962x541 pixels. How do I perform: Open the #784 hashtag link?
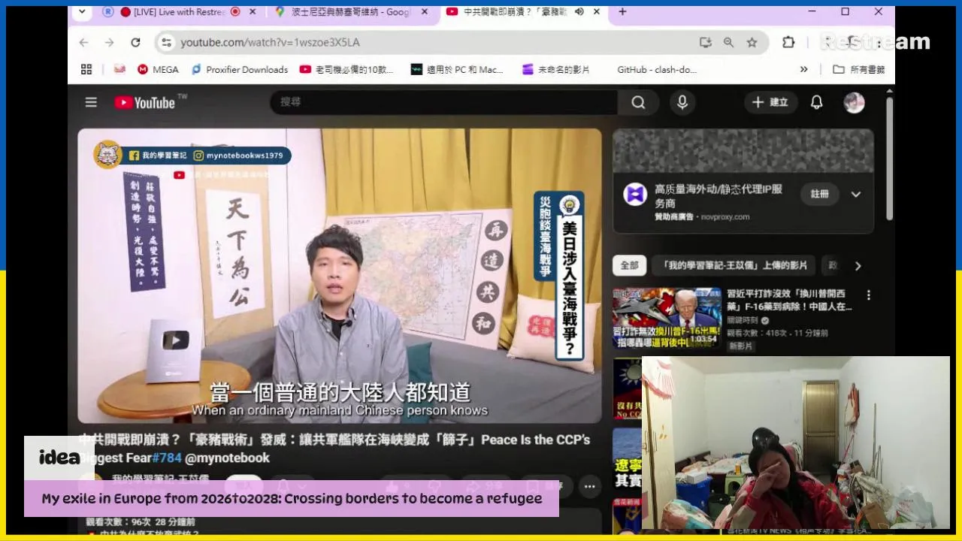pos(167,458)
